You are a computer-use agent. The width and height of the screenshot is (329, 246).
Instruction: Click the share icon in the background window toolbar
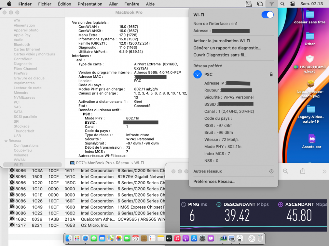click(303, 171)
